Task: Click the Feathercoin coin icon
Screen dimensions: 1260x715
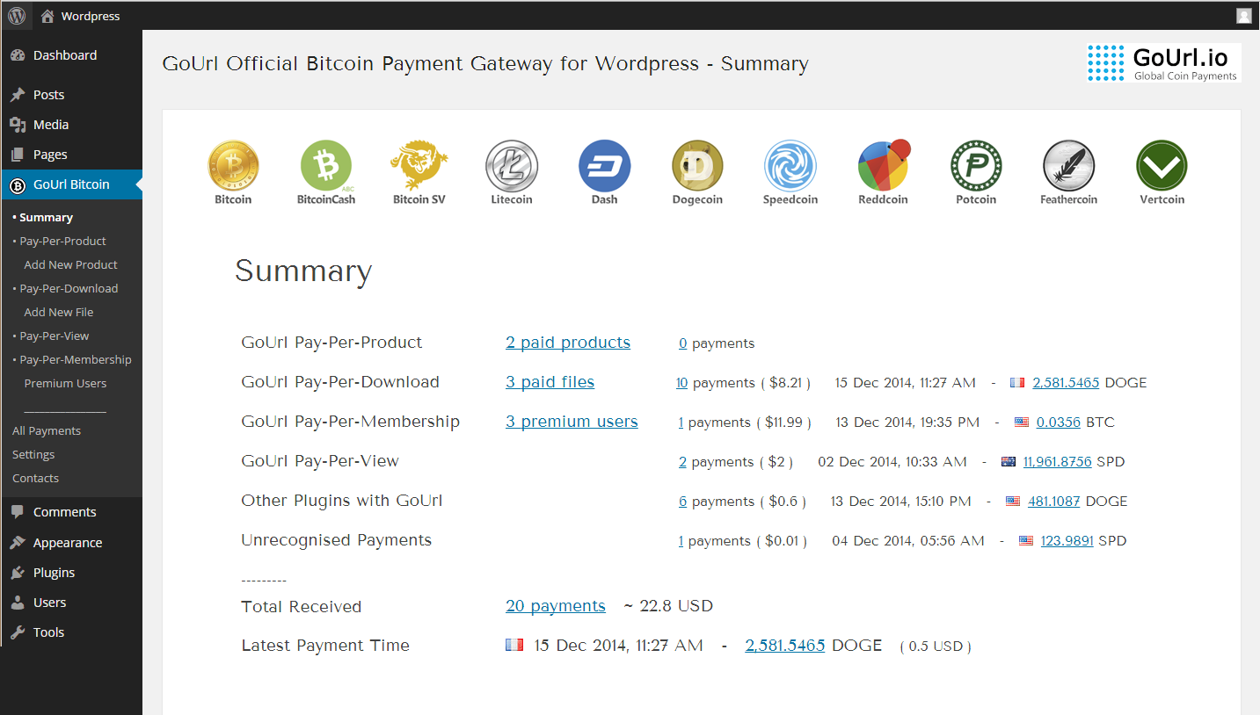Action: point(1068,166)
